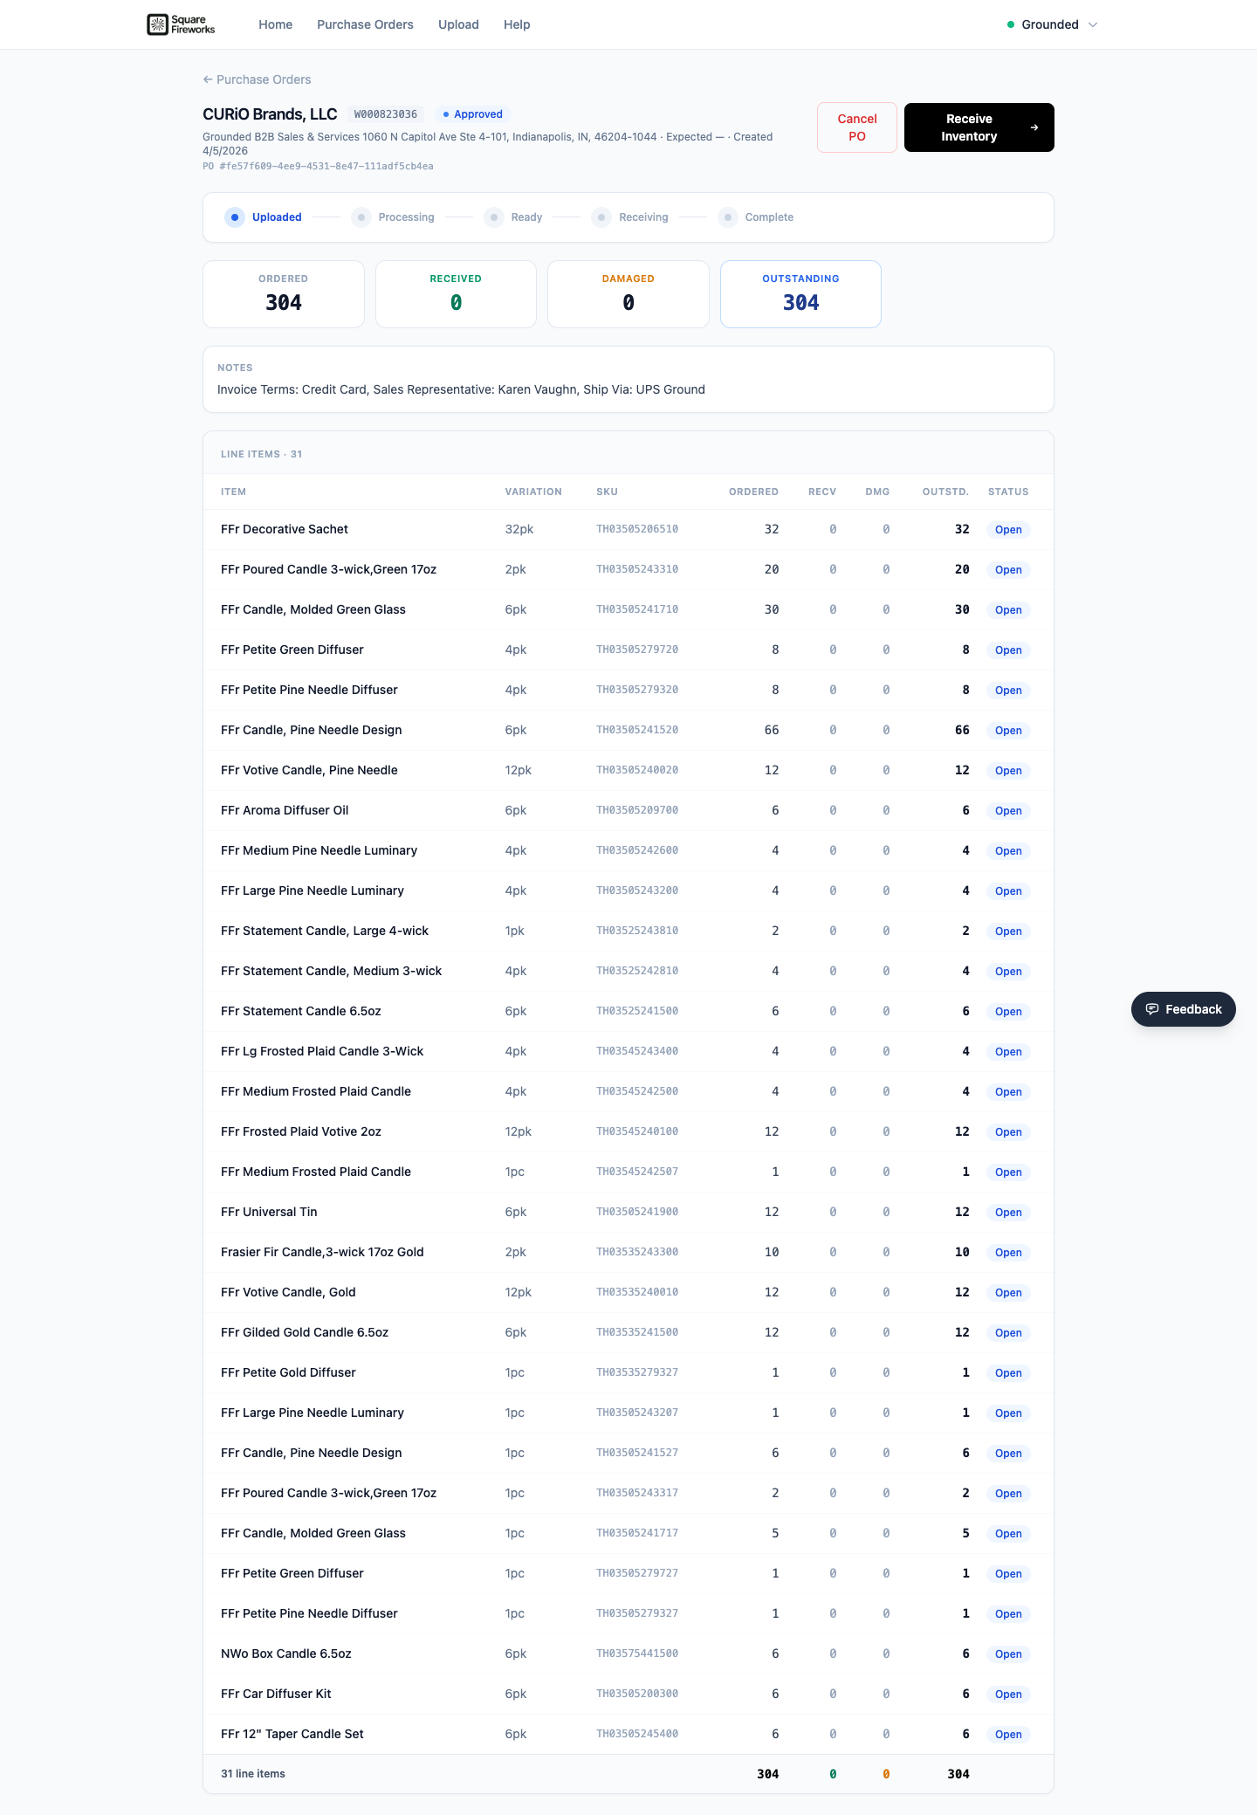
Task: Click SKU TH03505243310
Action: pyautogui.click(x=637, y=570)
